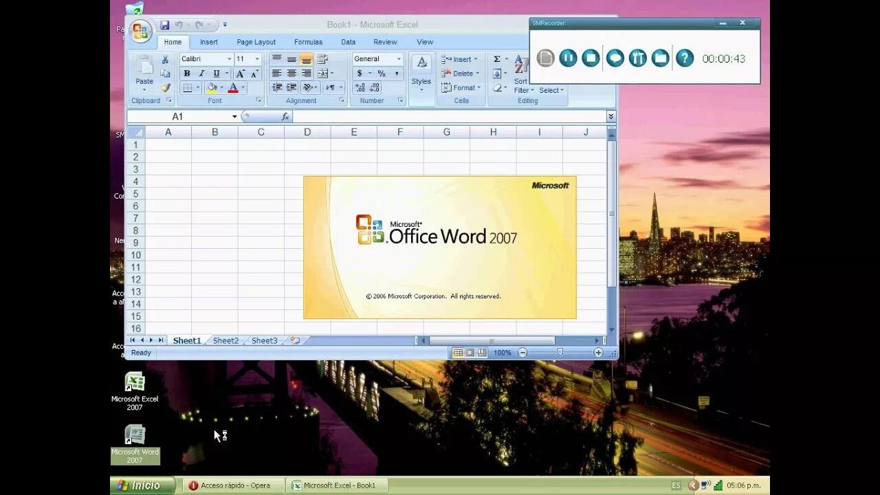Switch to the Insert ribbon tab

tap(209, 42)
